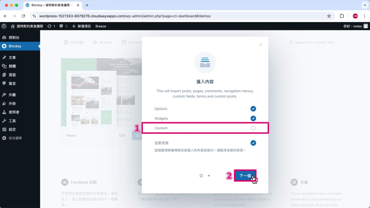Click the WordPress logo in admin bar
This screenshot has height=208, width=370.
click(4, 26)
